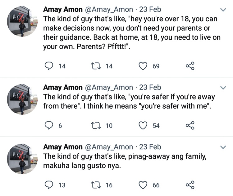Open the profile picture on the first tweet
The width and height of the screenshot is (233, 196).
[x=22, y=22]
